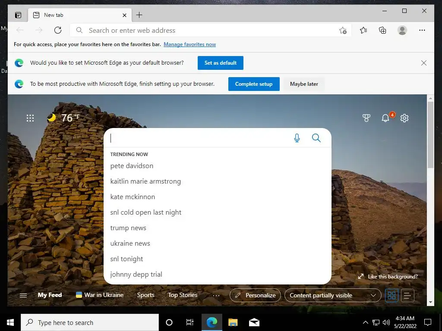Click the page vertical scrollbar thumb
This screenshot has height=331, width=442.
(x=430, y=134)
